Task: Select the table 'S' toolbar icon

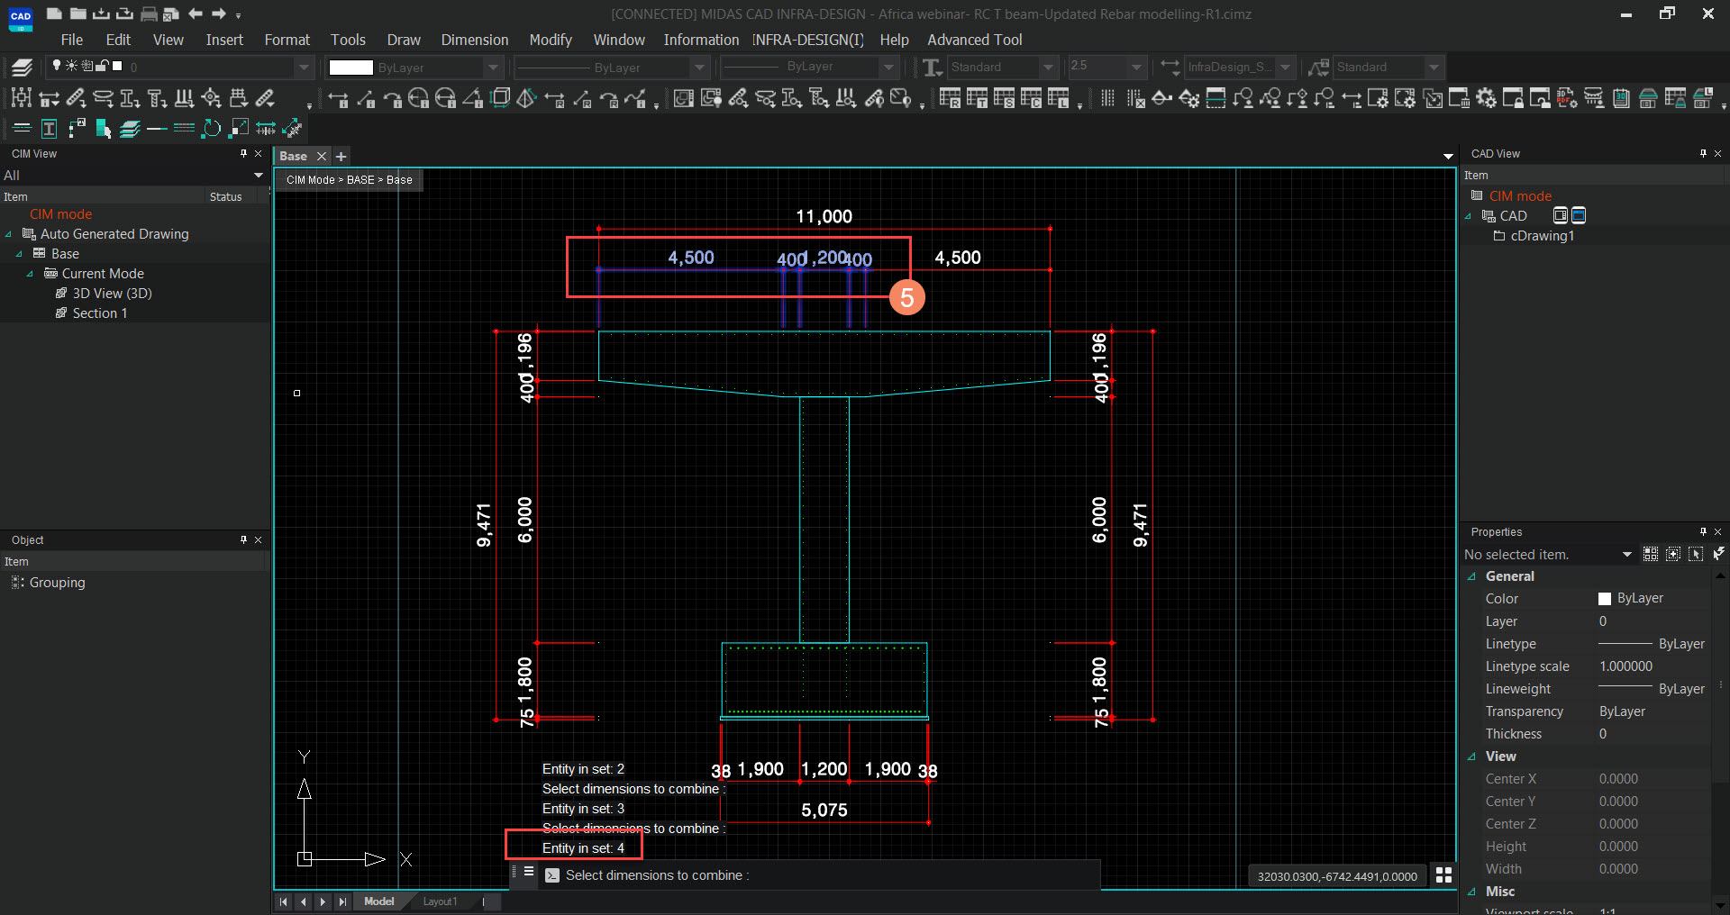Action: click(x=1004, y=98)
